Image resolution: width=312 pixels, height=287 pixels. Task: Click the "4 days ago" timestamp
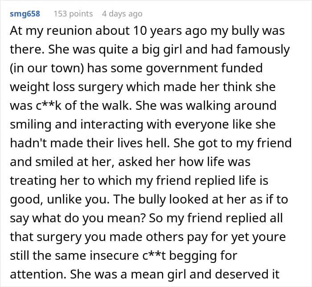pos(122,14)
